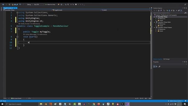Click the Alphabetical sort icon in Properties

click(x=157, y=67)
